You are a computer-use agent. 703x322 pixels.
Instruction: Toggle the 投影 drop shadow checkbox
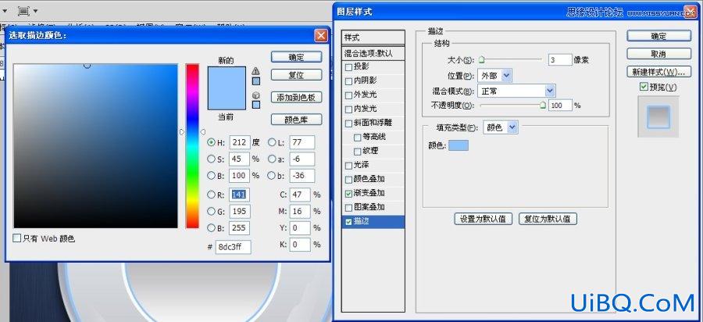click(x=349, y=67)
